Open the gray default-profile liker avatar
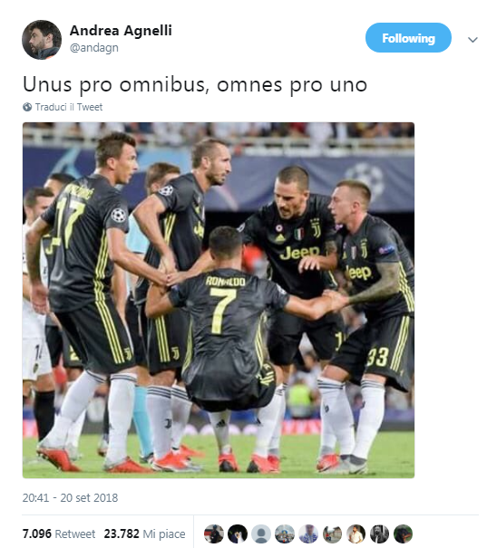 [x=261, y=534]
